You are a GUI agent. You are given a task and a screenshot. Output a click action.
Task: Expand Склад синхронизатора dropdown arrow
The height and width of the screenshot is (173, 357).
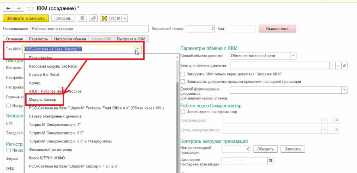(x=324, y=130)
